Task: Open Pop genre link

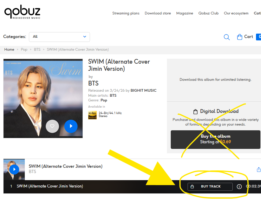Action: click(104, 100)
